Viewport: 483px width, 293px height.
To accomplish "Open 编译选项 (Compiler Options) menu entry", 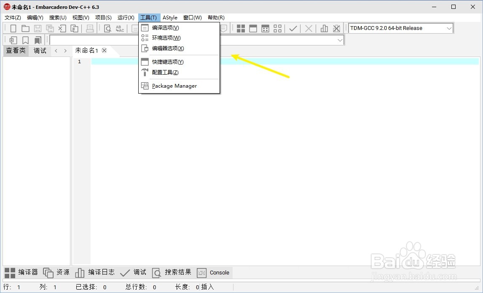I will click(179, 28).
